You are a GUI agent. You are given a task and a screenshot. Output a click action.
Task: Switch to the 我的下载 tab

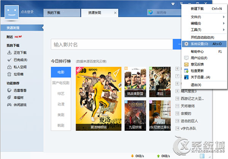click(62, 13)
